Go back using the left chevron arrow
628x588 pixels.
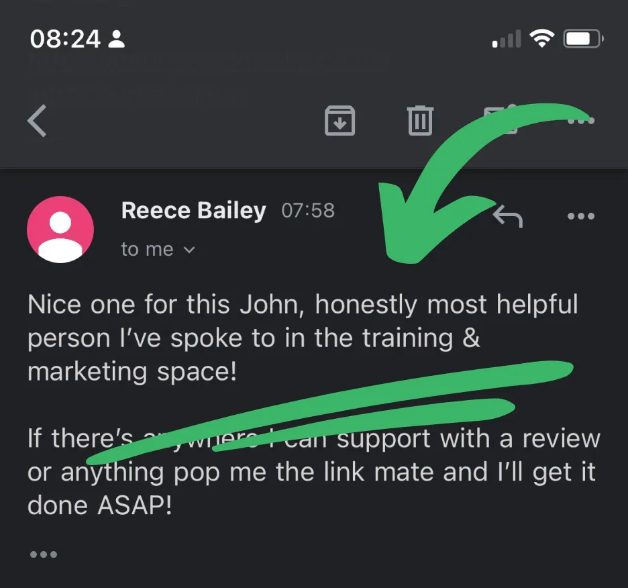coord(38,121)
